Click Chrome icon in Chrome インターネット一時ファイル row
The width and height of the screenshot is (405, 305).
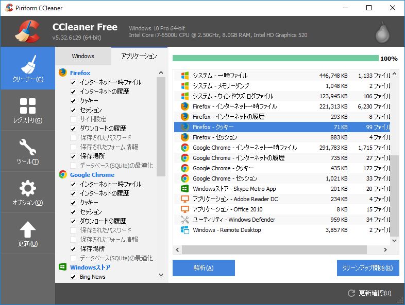[x=185, y=148]
